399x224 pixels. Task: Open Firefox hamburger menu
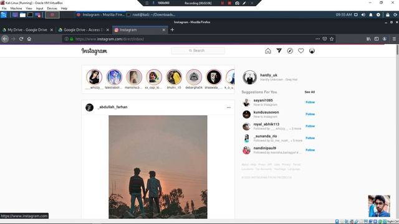point(394,39)
